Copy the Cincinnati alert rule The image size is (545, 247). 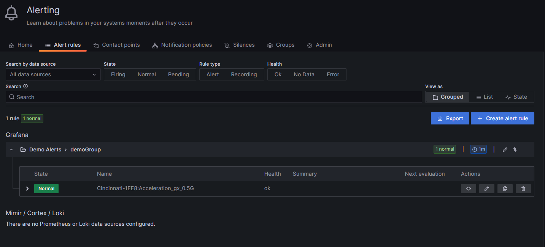click(505, 189)
